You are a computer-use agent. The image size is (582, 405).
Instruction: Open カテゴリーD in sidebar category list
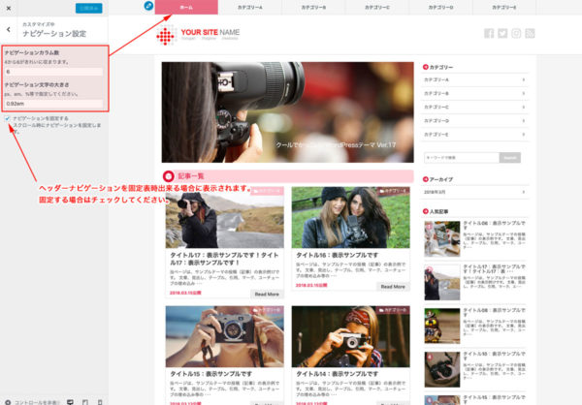click(474, 120)
